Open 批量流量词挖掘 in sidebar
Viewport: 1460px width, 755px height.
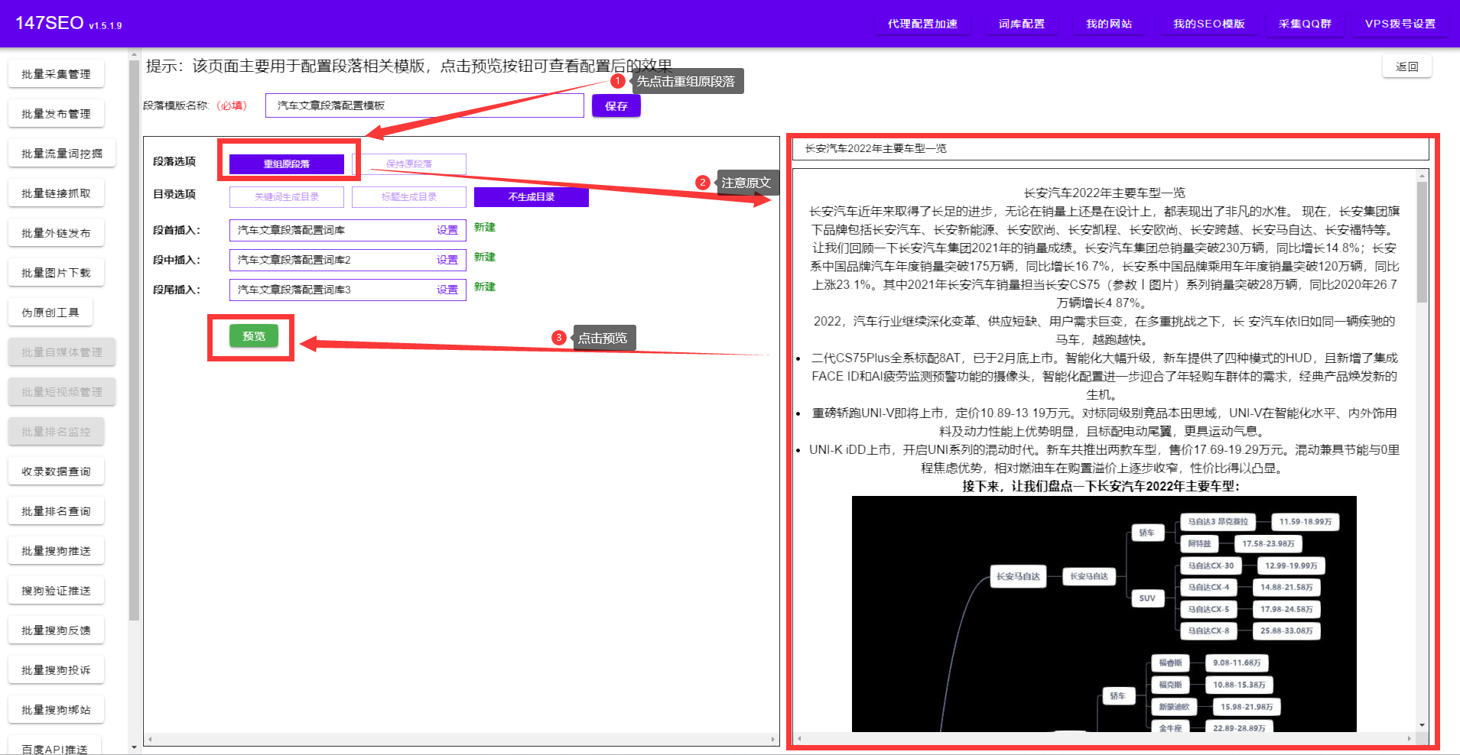tap(62, 154)
